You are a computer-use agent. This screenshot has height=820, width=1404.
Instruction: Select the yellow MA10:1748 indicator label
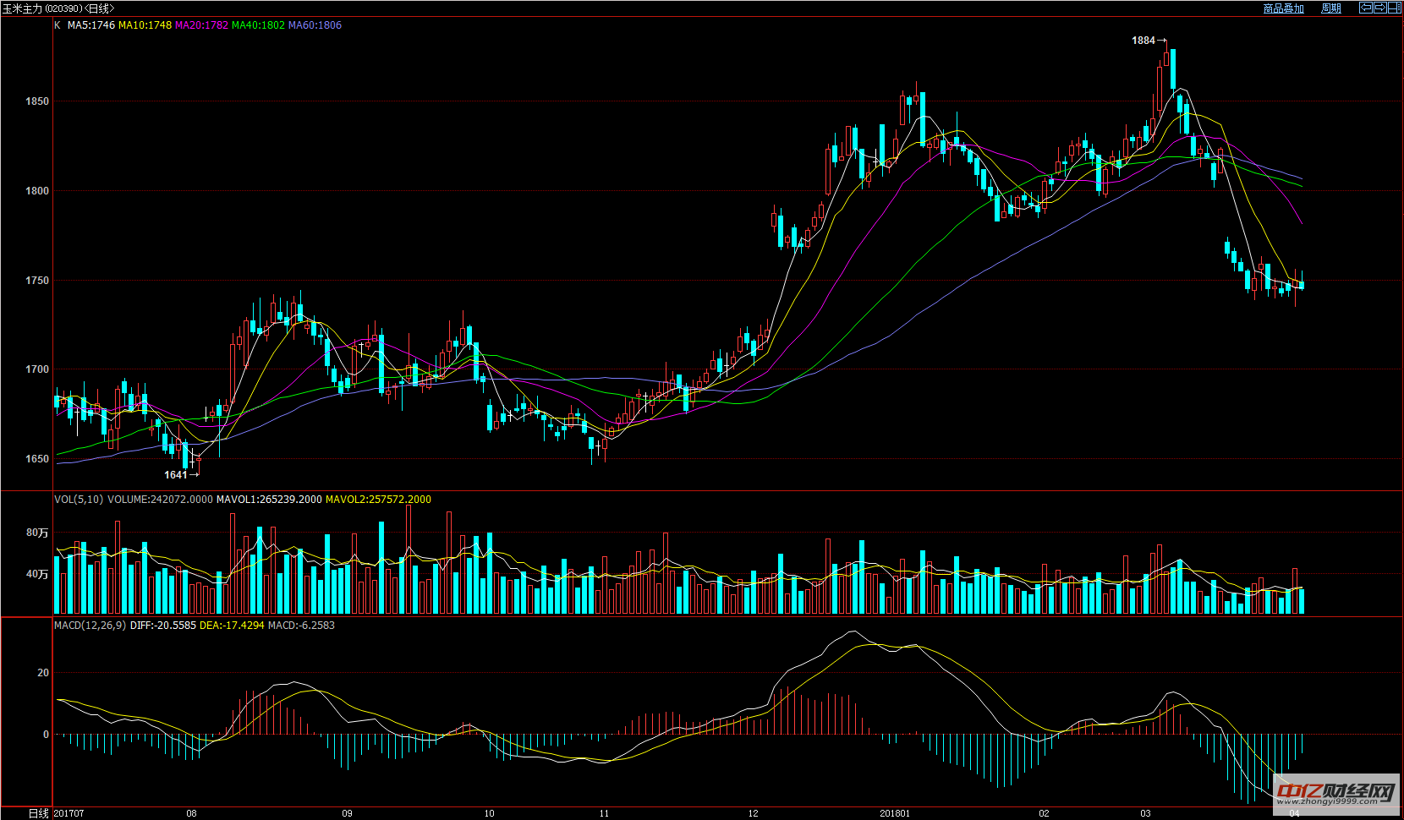tap(145, 25)
